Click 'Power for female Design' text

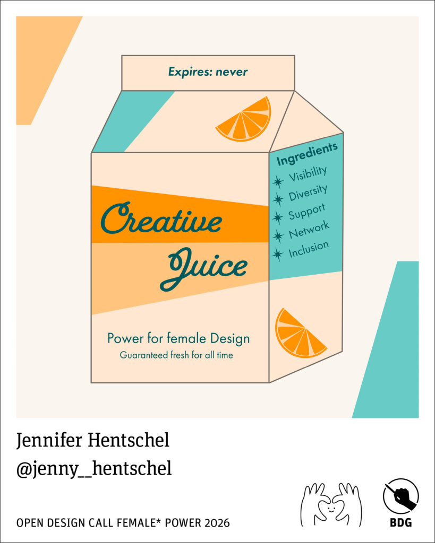[178, 338]
